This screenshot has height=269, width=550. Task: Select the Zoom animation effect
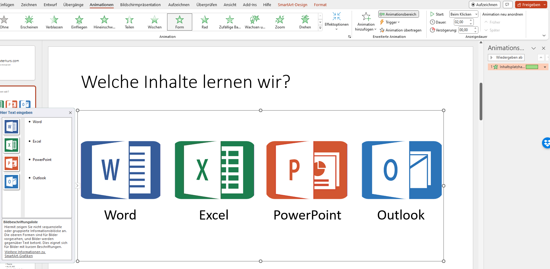tap(280, 22)
